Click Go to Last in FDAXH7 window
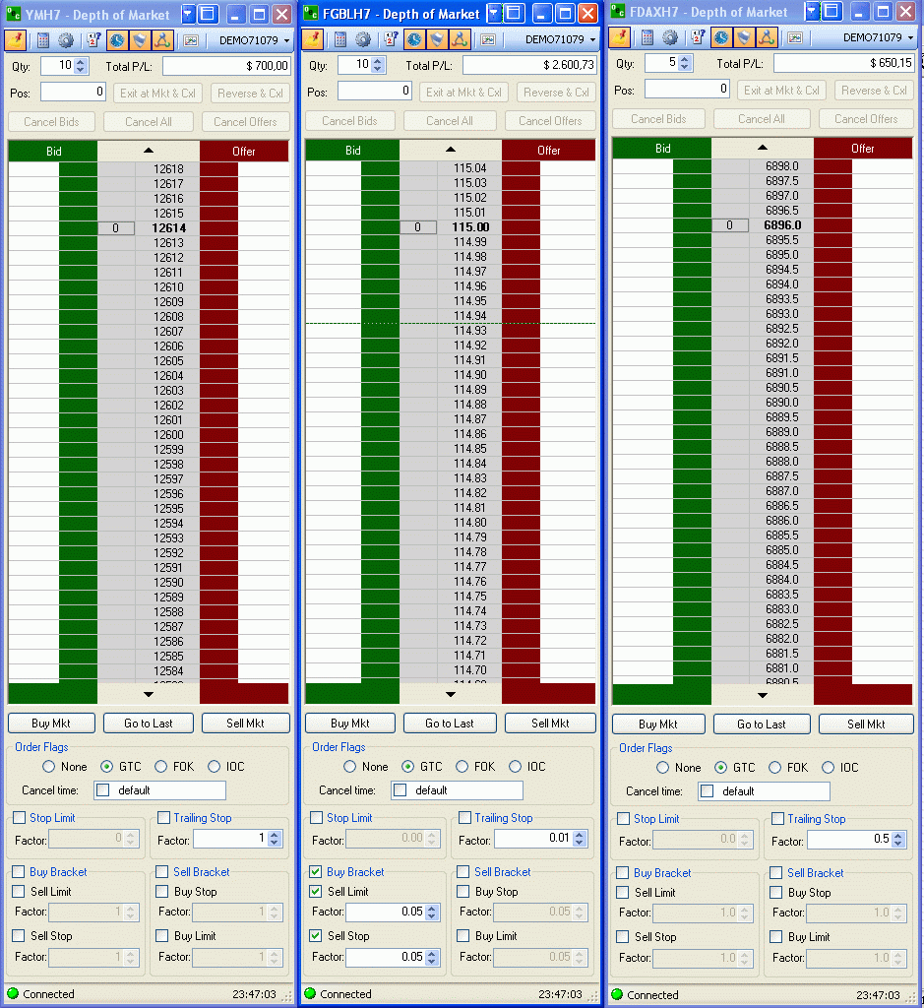This screenshot has width=924, height=1008. point(762,724)
